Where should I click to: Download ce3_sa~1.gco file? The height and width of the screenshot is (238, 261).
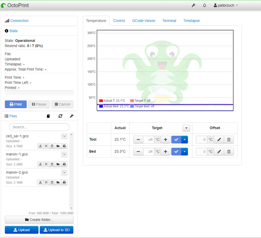point(40,146)
